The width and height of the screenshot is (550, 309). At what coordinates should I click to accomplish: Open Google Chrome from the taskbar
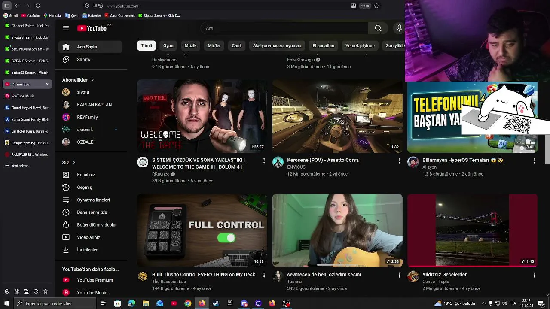click(x=188, y=303)
